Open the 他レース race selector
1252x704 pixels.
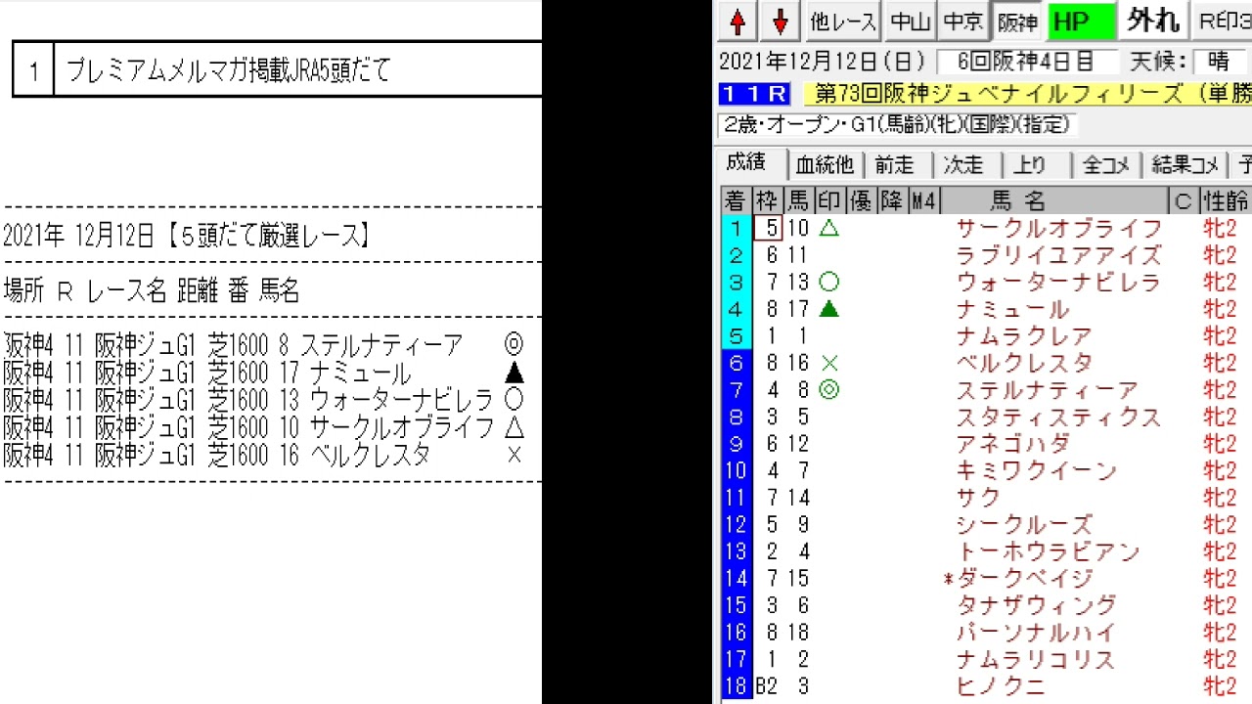(x=843, y=21)
